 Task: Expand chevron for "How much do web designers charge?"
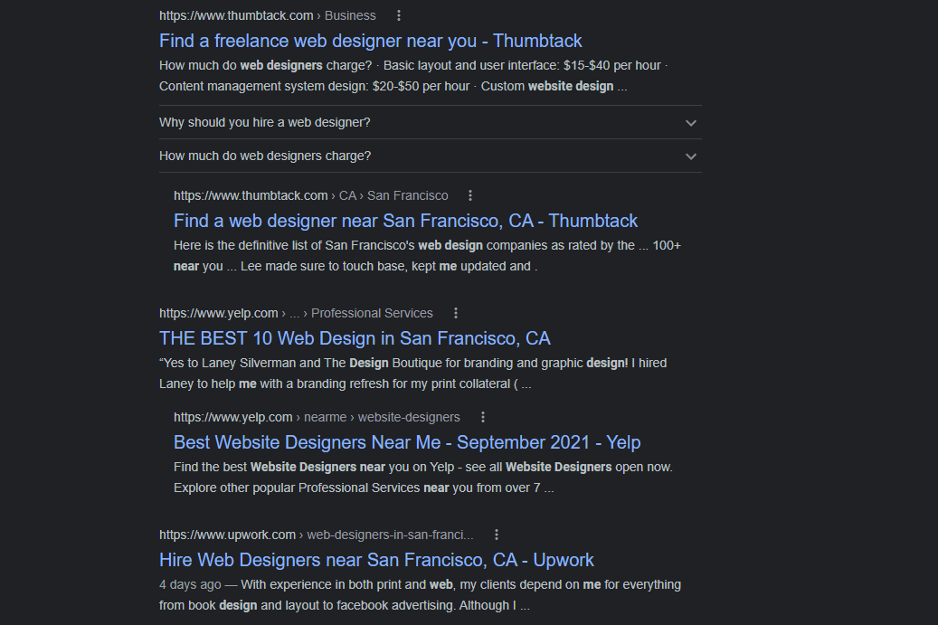691,156
